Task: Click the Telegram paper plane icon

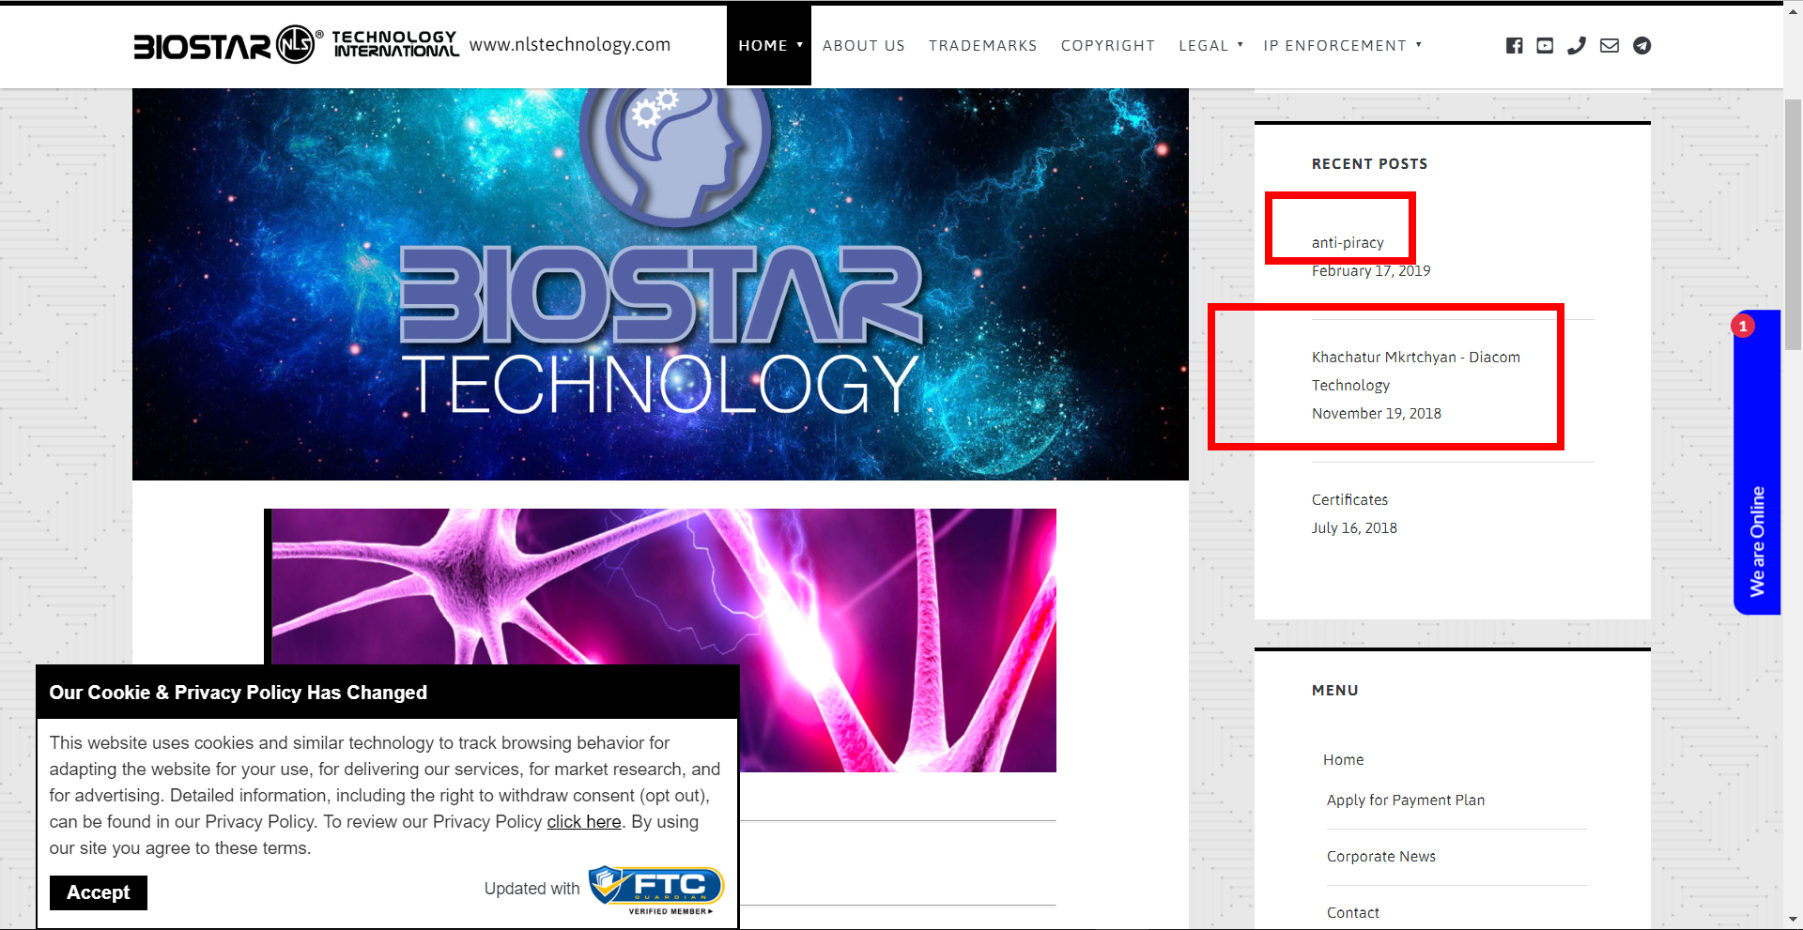Action: [x=1641, y=45]
